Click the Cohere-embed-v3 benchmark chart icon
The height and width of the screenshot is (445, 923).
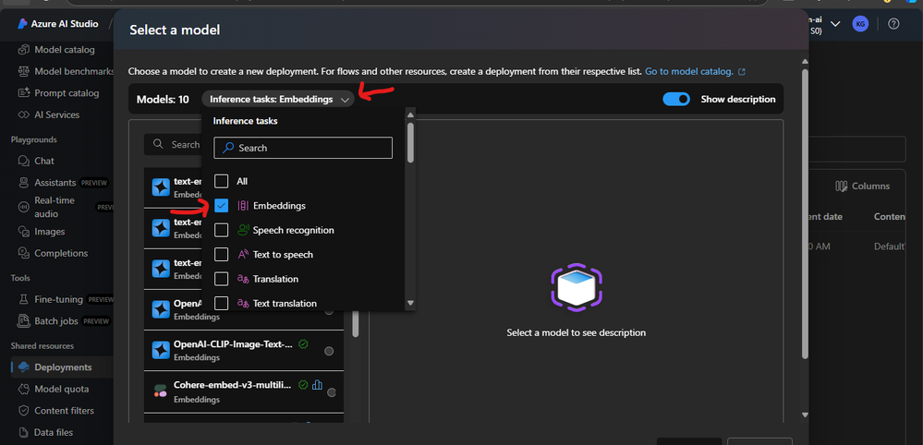click(317, 384)
